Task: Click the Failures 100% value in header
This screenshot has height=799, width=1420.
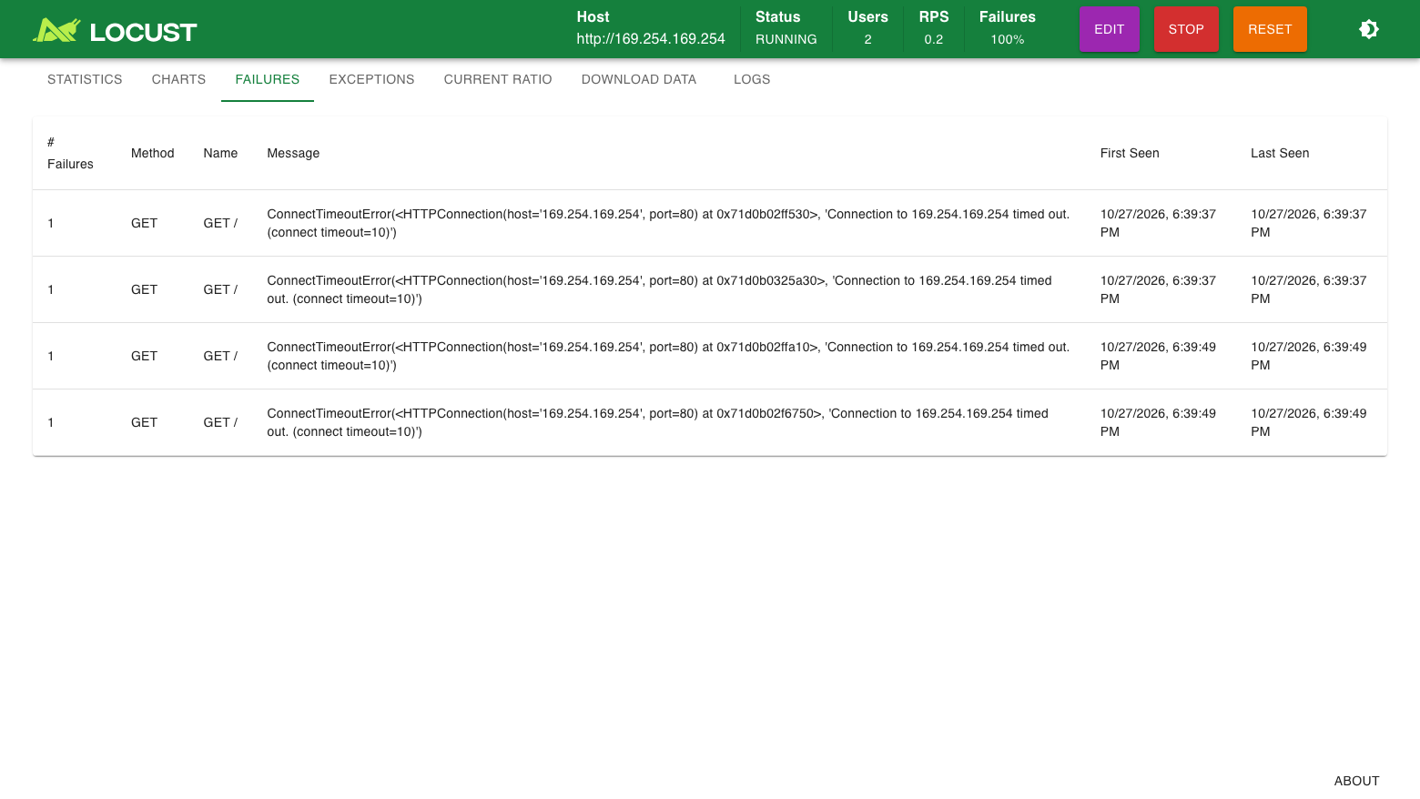Action: tap(1008, 39)
